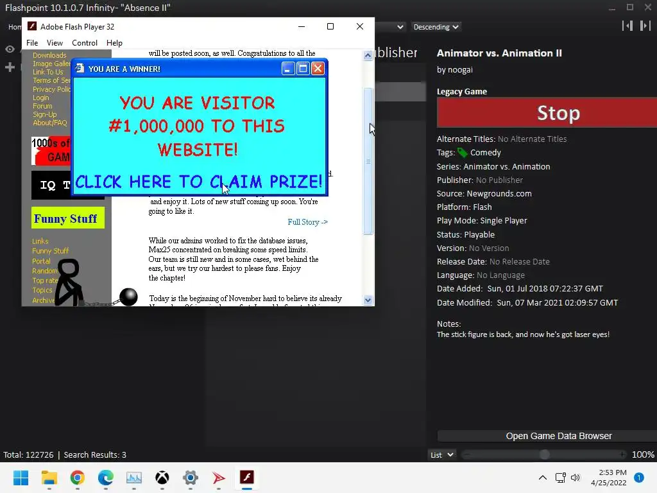The width and height of the screenshot is (657, 493).
Task: Show hidden system tray icons
Action: [x=543, y=478]
